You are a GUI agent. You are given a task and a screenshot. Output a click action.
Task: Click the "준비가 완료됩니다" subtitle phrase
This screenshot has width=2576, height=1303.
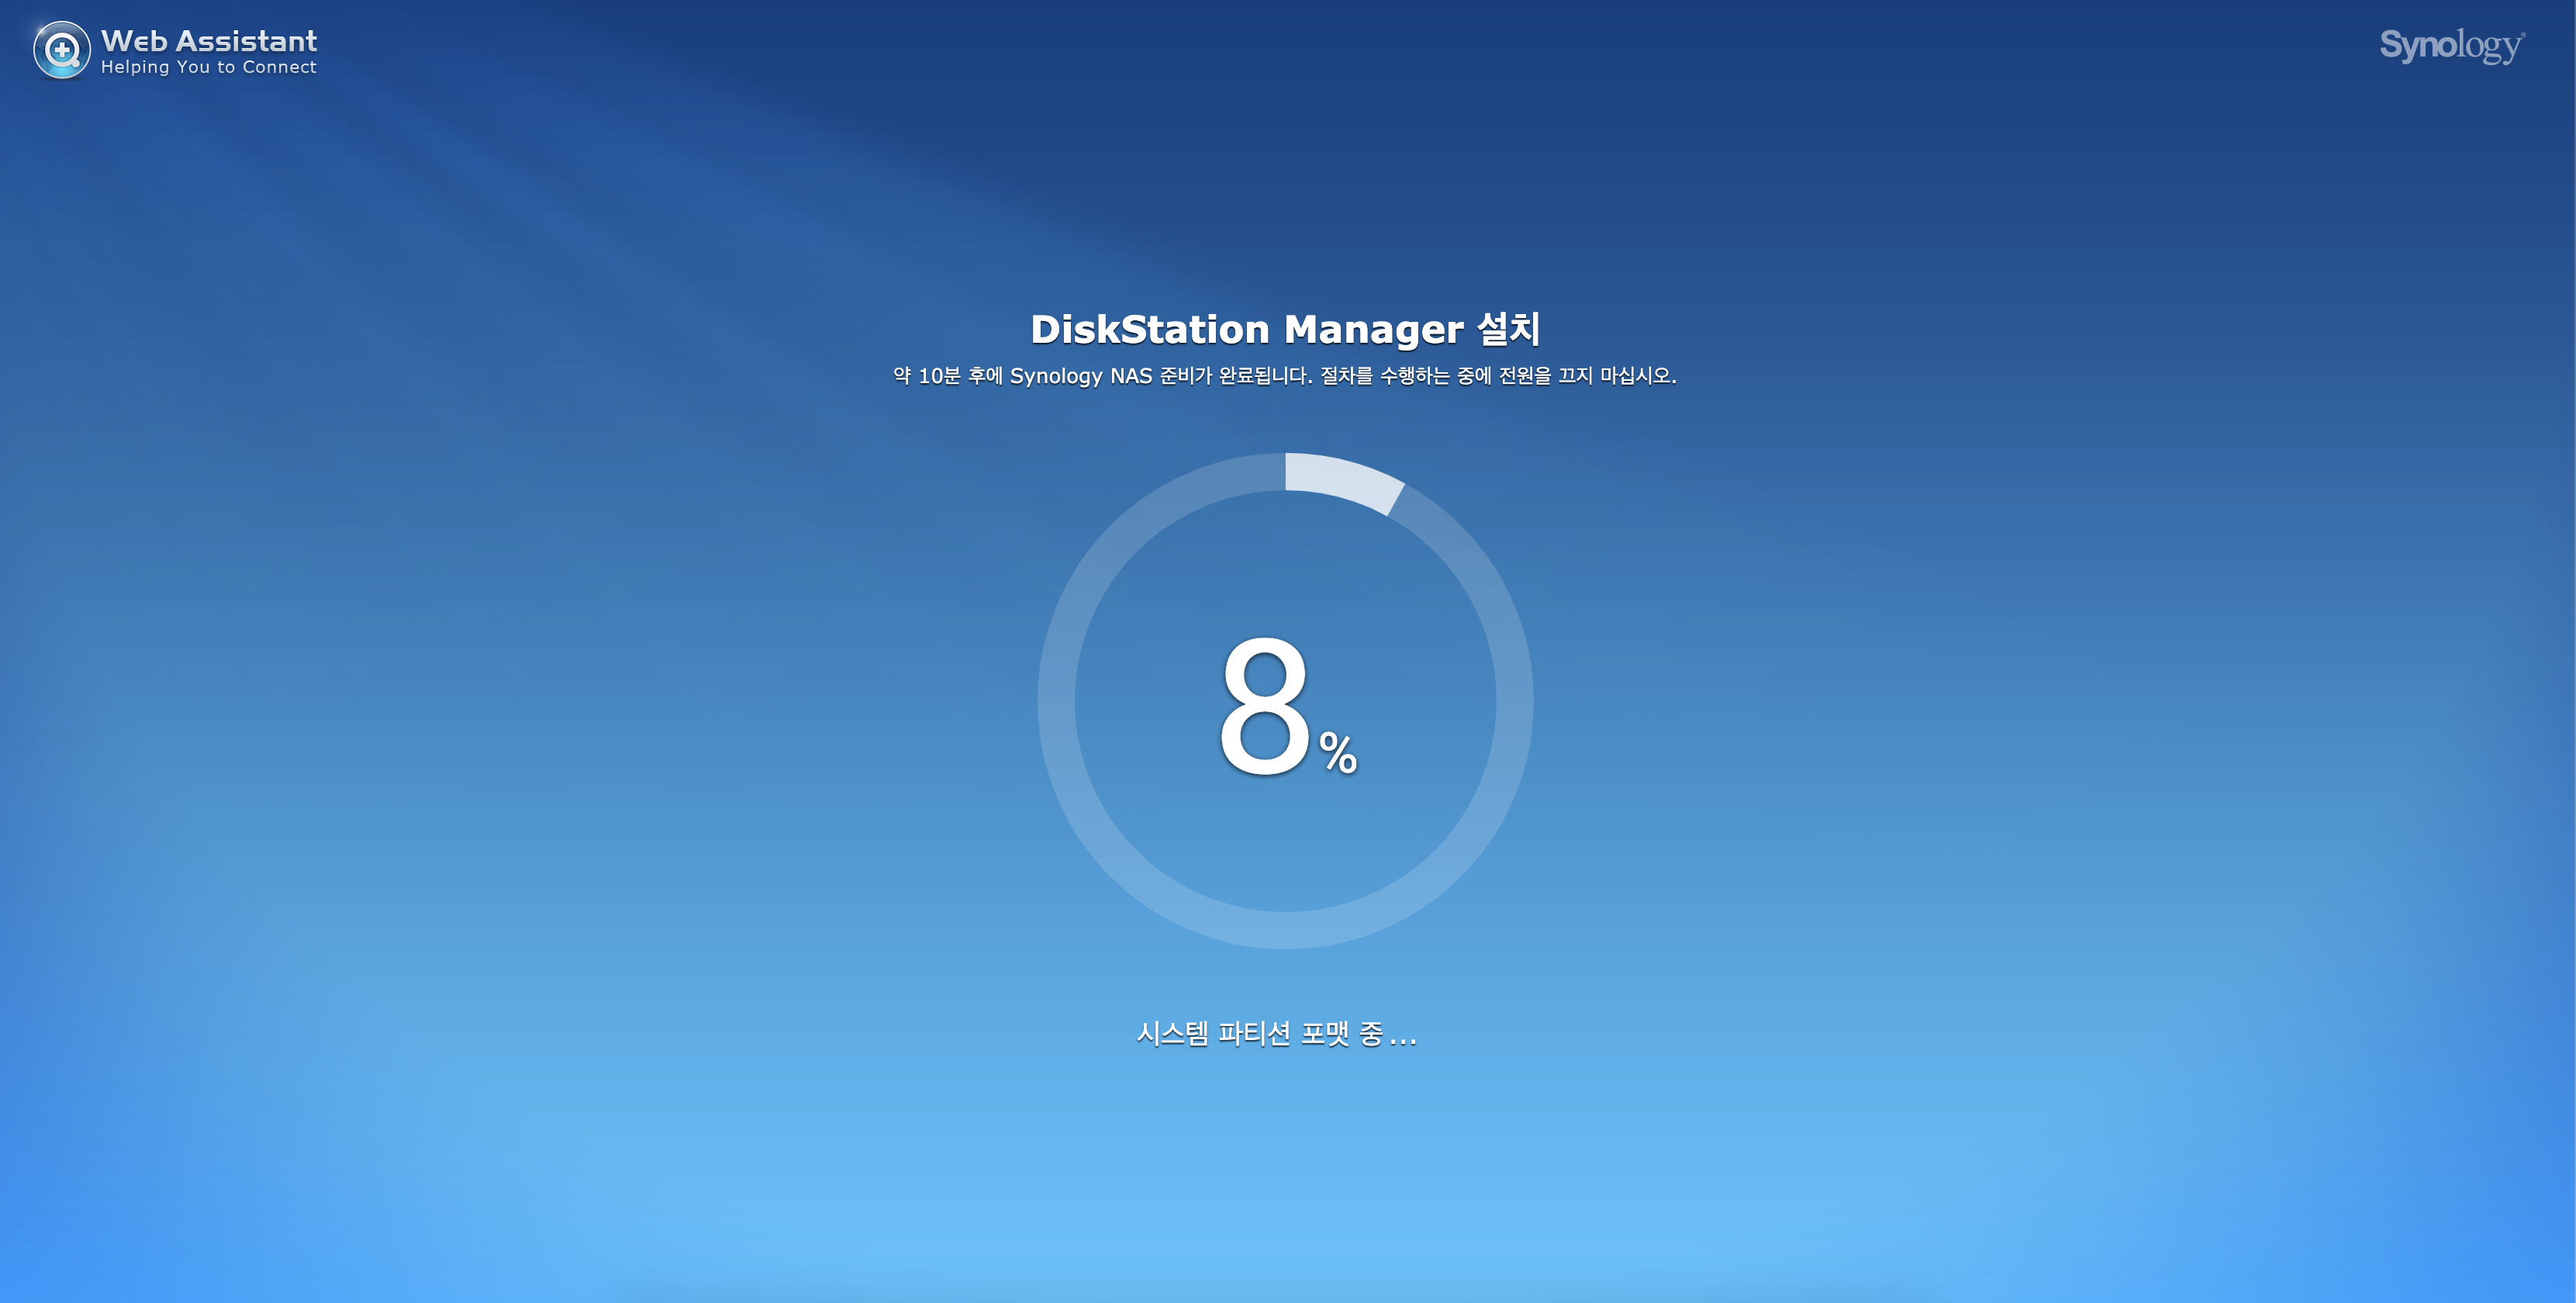click(1235, 376)
